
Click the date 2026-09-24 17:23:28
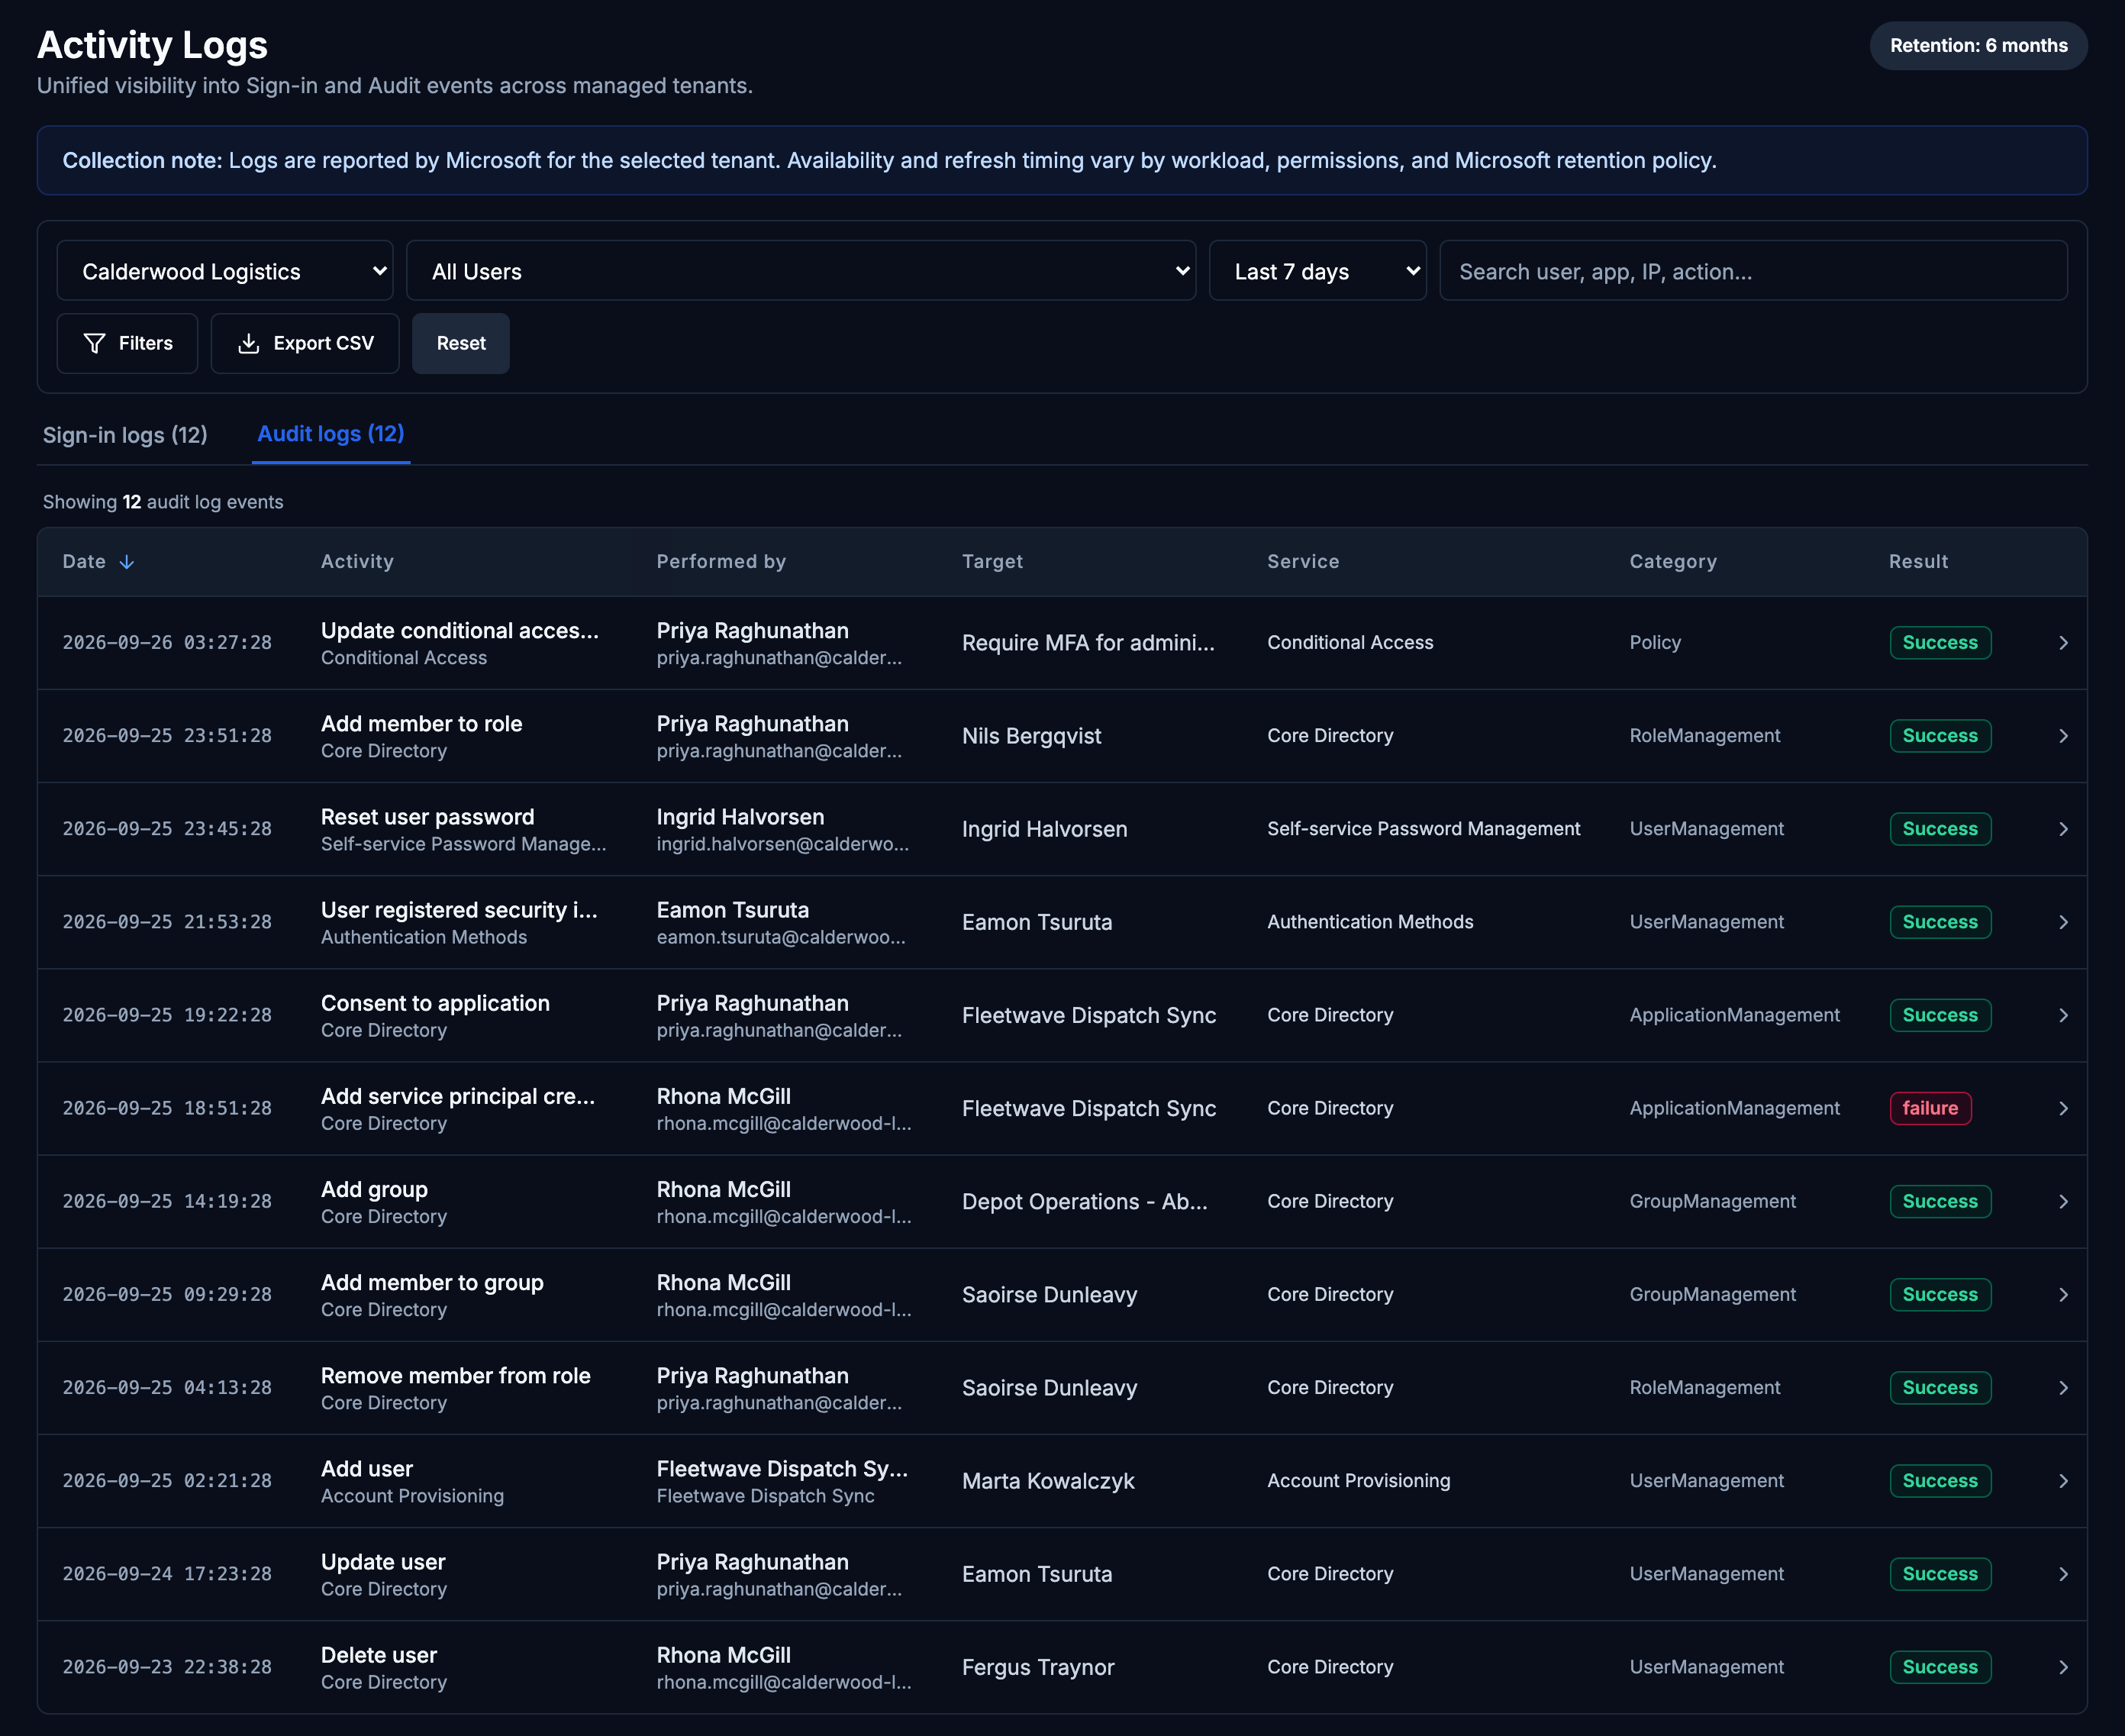pyautogui.click(x=167, y=1574)
